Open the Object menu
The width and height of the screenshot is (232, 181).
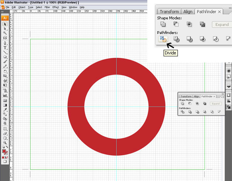coord(22,7)
